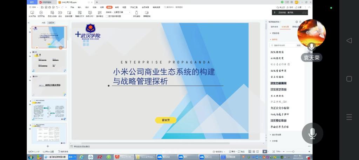Switch to the 大纲 outline tab

[43, 23]
